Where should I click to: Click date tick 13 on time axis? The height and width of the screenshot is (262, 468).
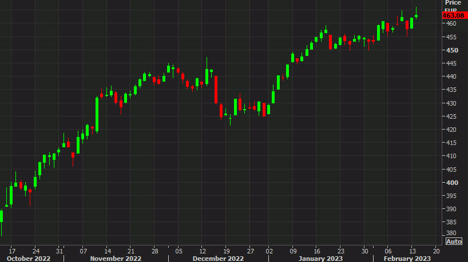pyautogui.click(x=413, y=251)
